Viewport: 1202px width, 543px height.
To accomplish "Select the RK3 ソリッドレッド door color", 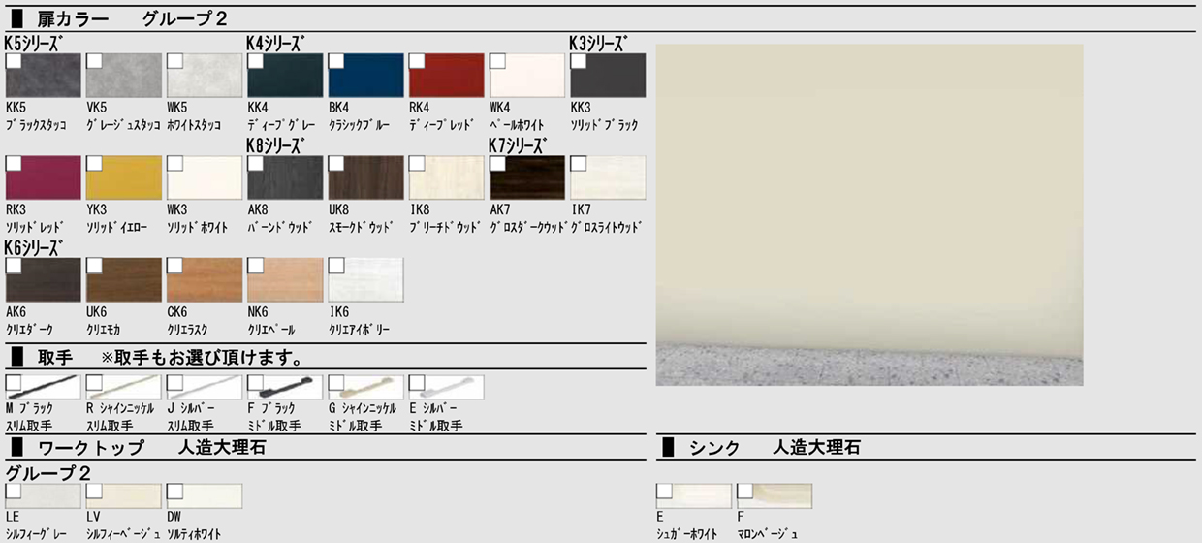I will point(43,177).
